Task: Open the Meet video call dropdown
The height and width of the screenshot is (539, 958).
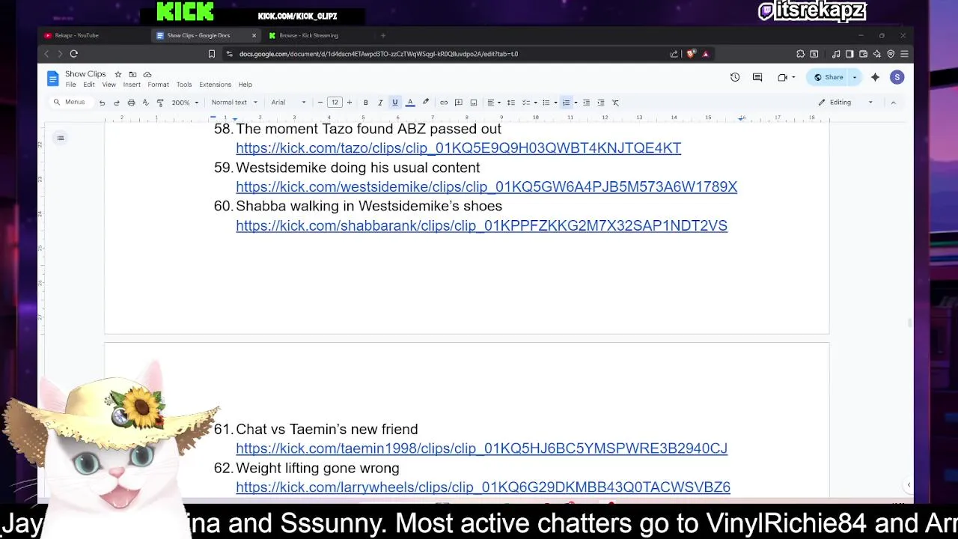Action: (x=786, y=77)
